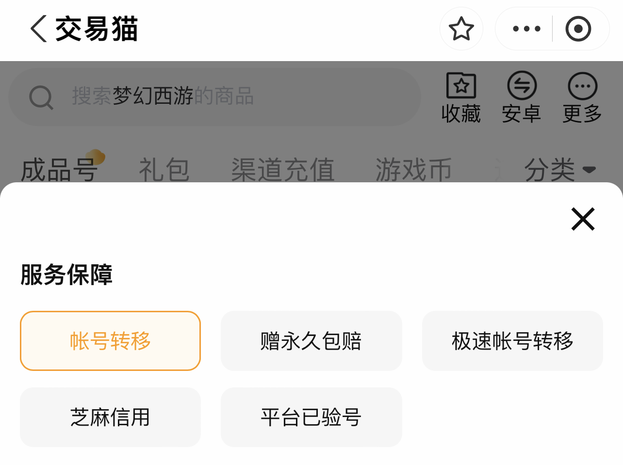
Task: Turn on the 平台已验号 filter
Action: tap(311, 417)
